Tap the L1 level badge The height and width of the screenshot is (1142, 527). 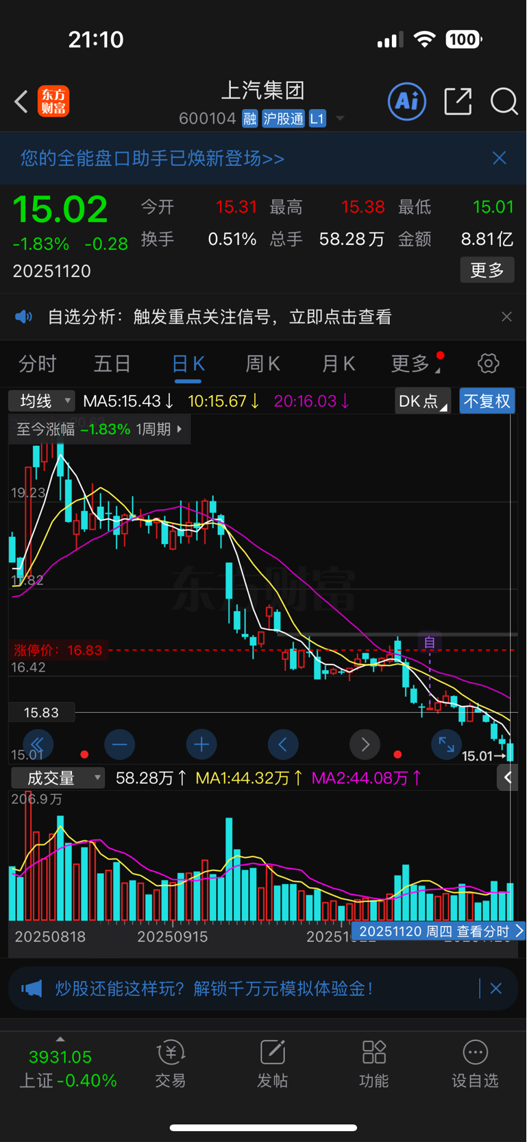point(317,119)
